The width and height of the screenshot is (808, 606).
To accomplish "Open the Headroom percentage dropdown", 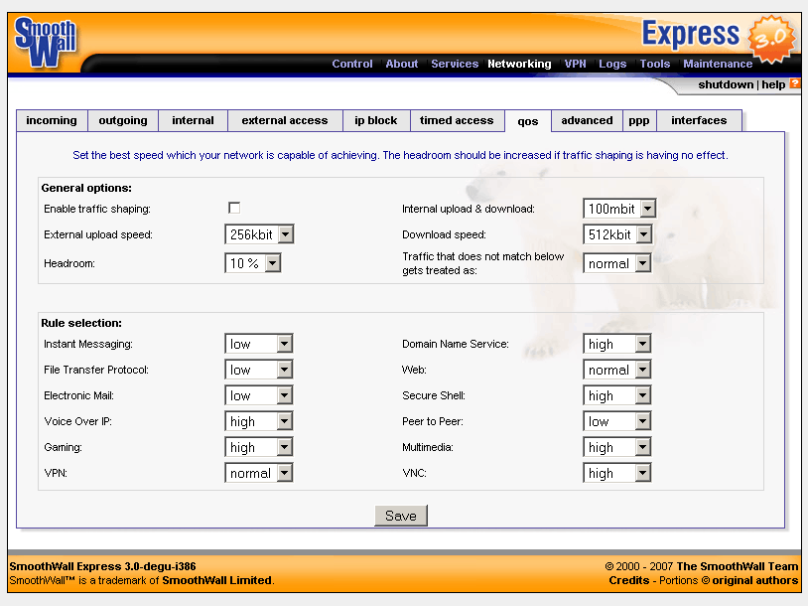I will click(252, 263).
